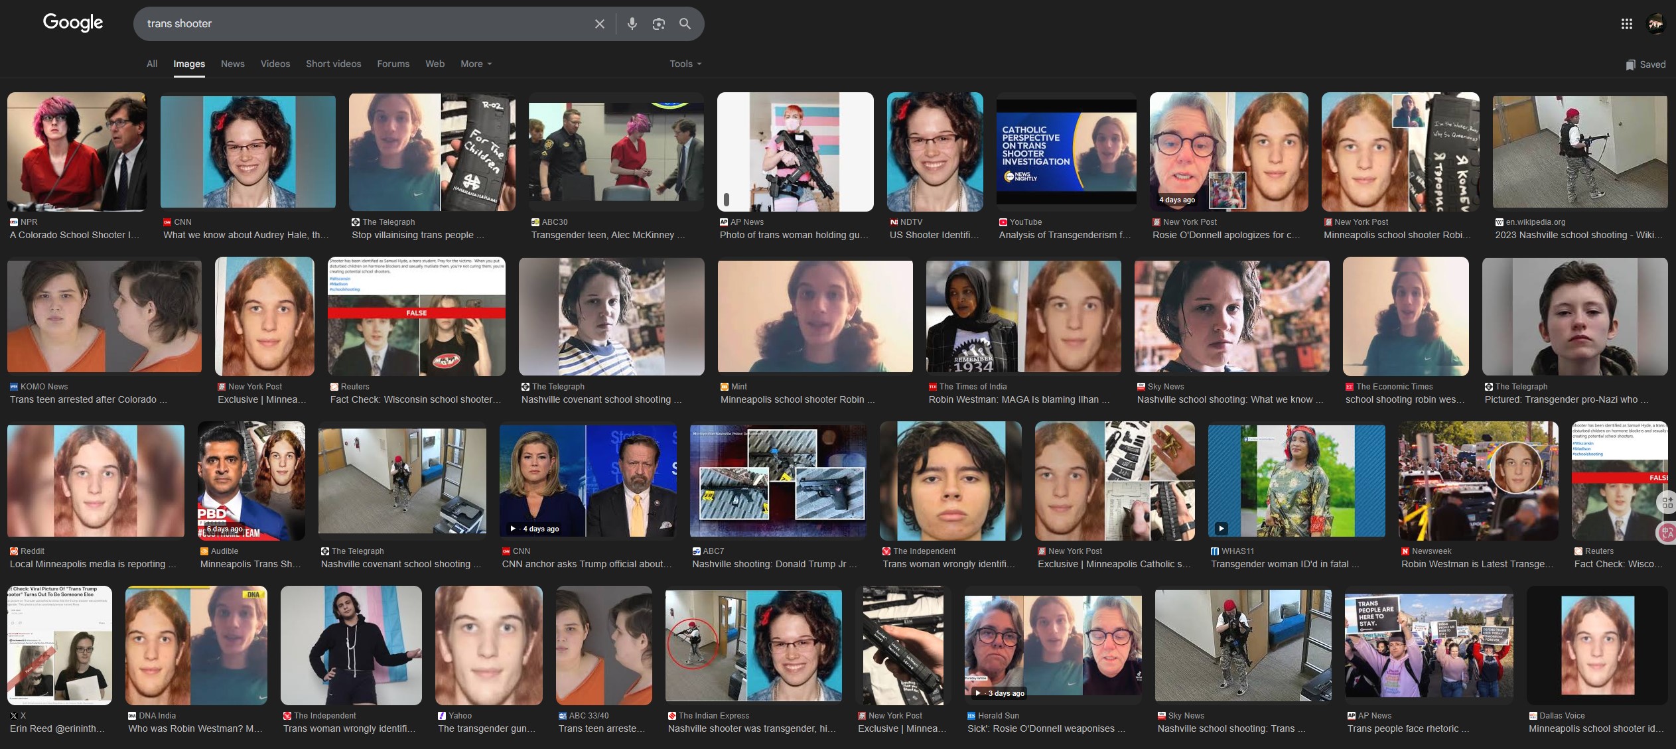Click the Google logo
Viewport: 1676px width, 749px height.
click(x=73, y=23)
